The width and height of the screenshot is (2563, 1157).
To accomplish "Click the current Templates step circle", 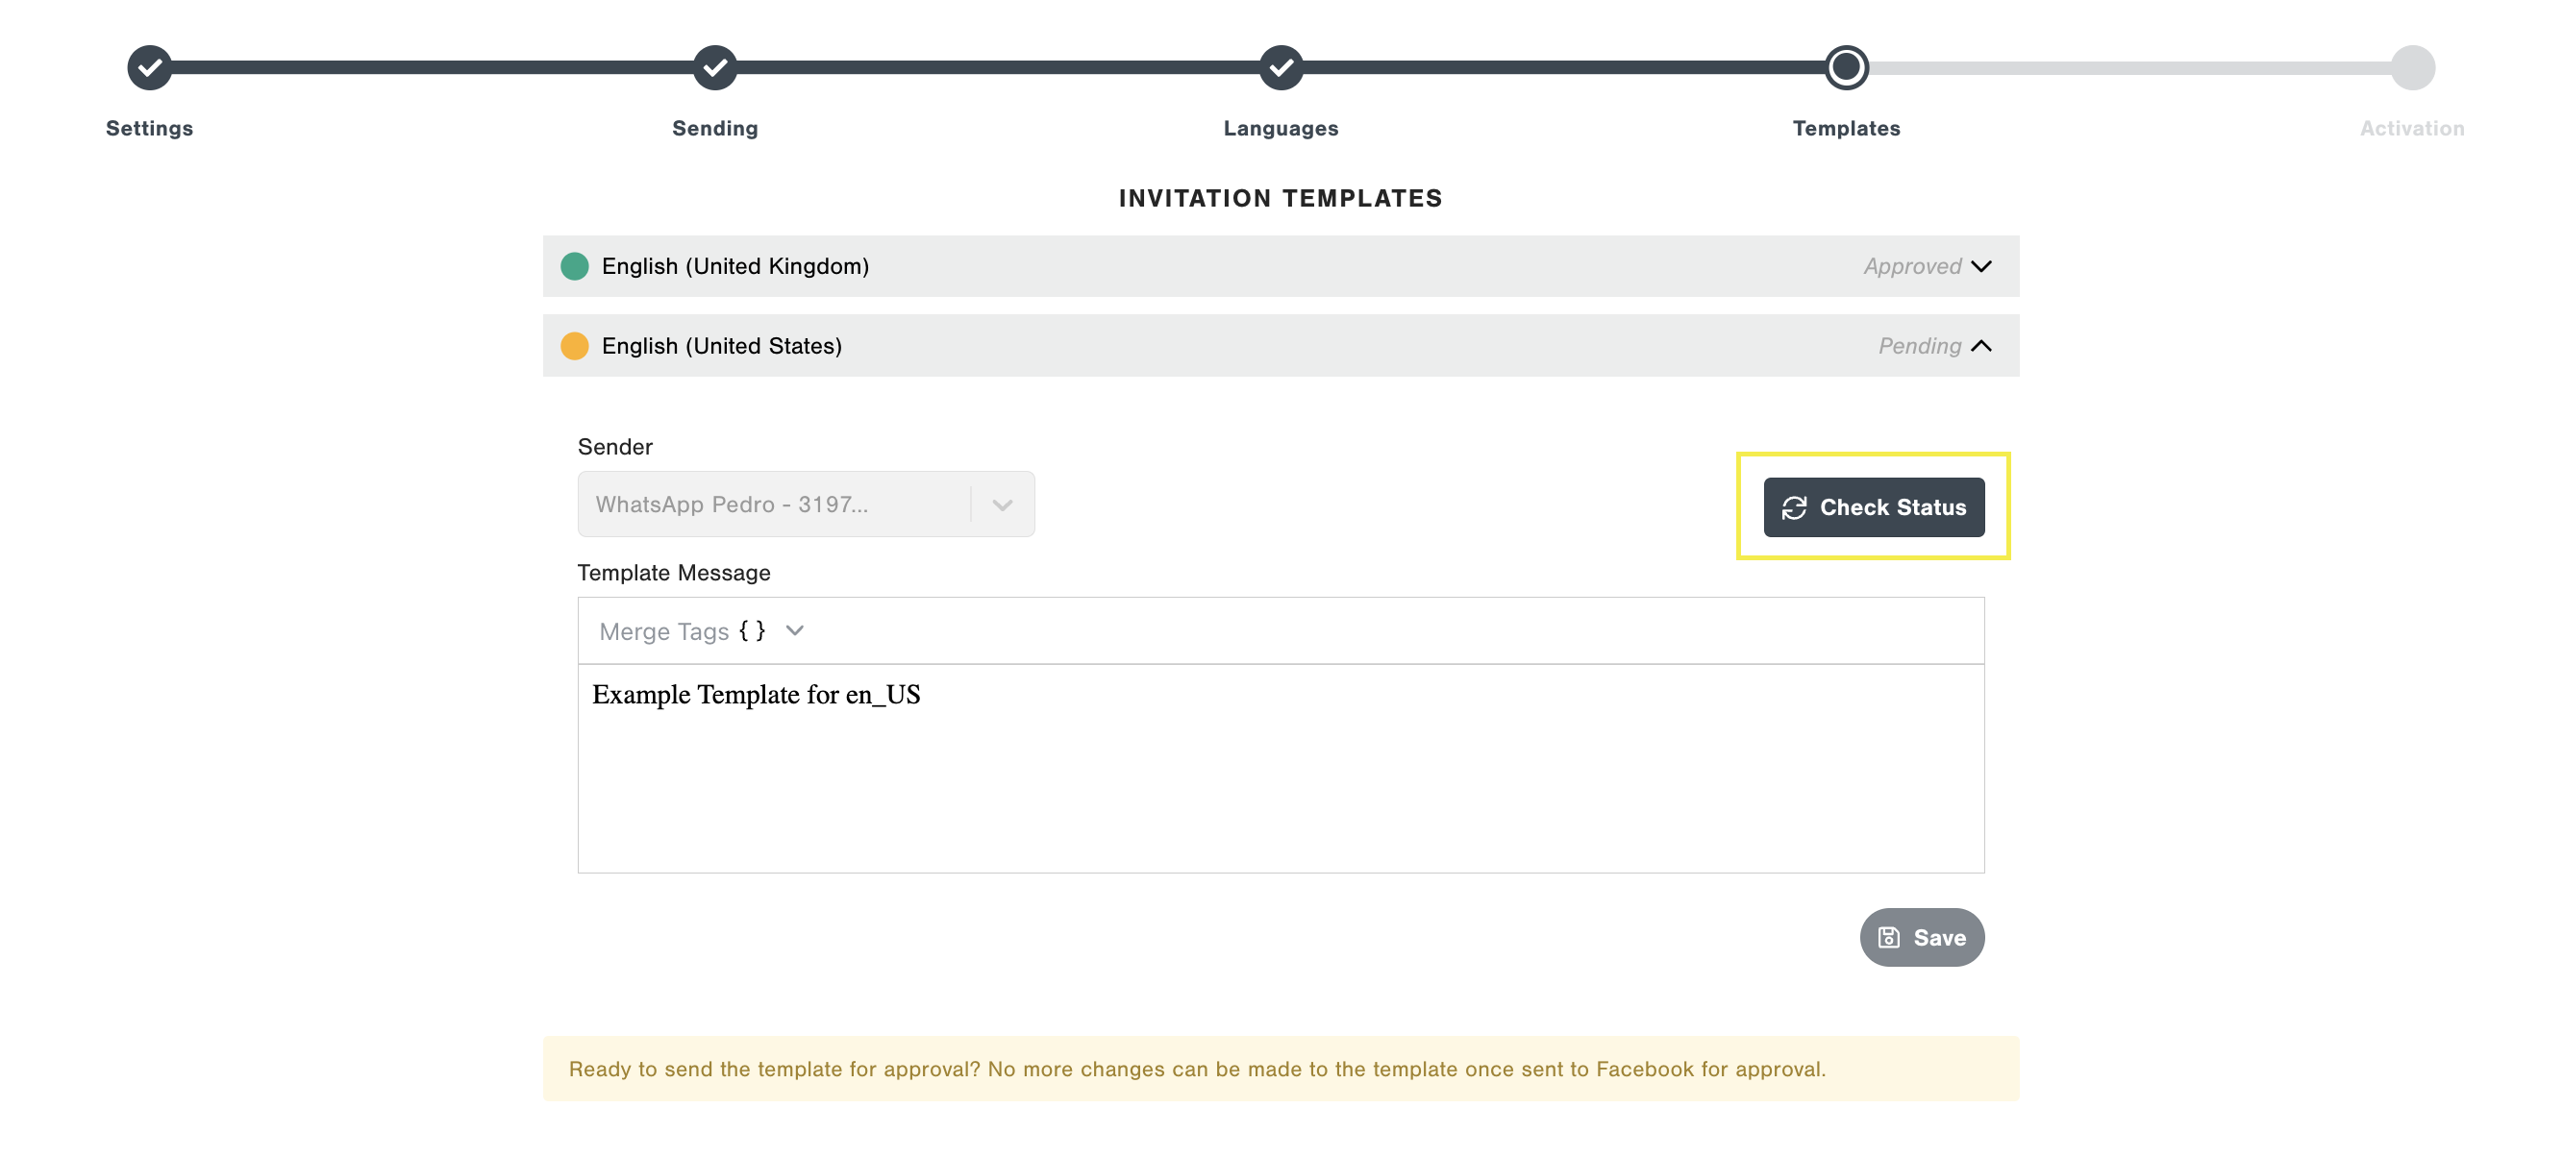I will click(x=1846, y=67).
